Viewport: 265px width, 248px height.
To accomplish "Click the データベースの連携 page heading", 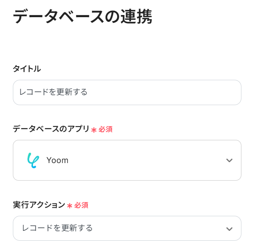I will (82, 17).
